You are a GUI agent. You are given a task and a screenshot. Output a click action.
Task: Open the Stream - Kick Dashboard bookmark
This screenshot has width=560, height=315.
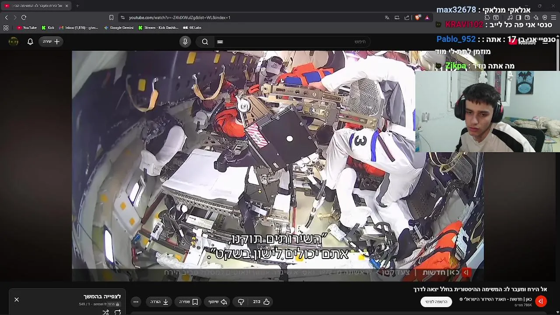[158, 28]
